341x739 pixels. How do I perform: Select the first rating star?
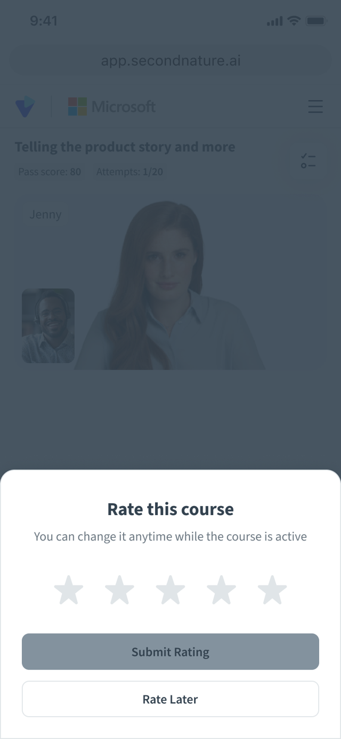pos(69,590)
